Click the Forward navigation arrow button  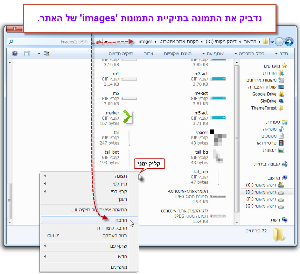289,42
